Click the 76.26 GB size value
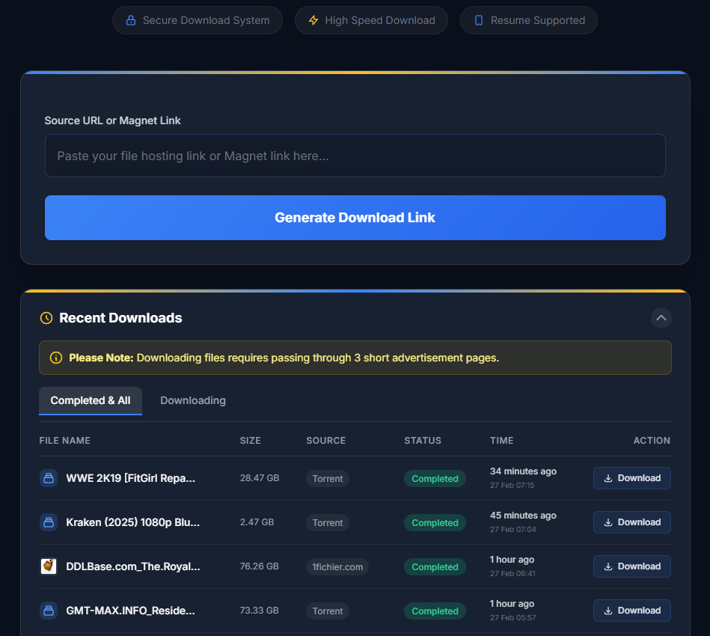The height and width of the screenshot is (636, 710). pos(260,566)
